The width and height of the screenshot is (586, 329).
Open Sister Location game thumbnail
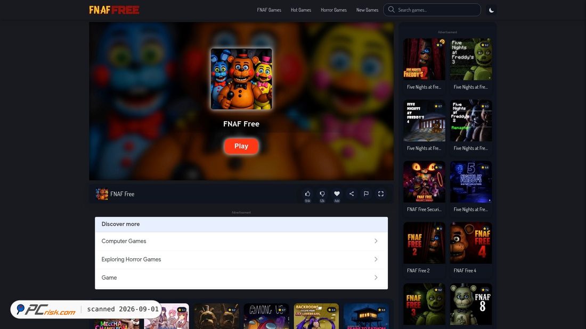[471, 182]
